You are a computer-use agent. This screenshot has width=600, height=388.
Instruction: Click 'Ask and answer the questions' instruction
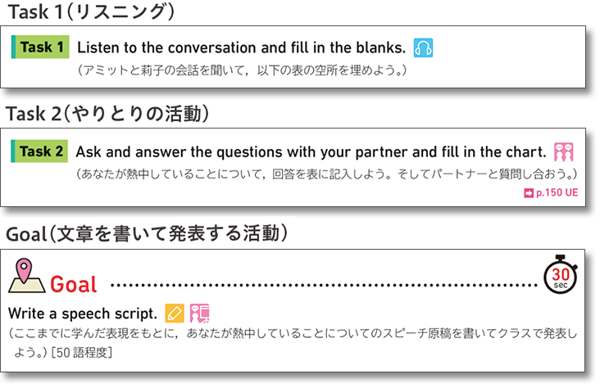311,151
